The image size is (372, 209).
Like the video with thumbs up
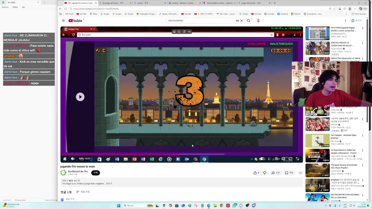(x=256, y=173)
